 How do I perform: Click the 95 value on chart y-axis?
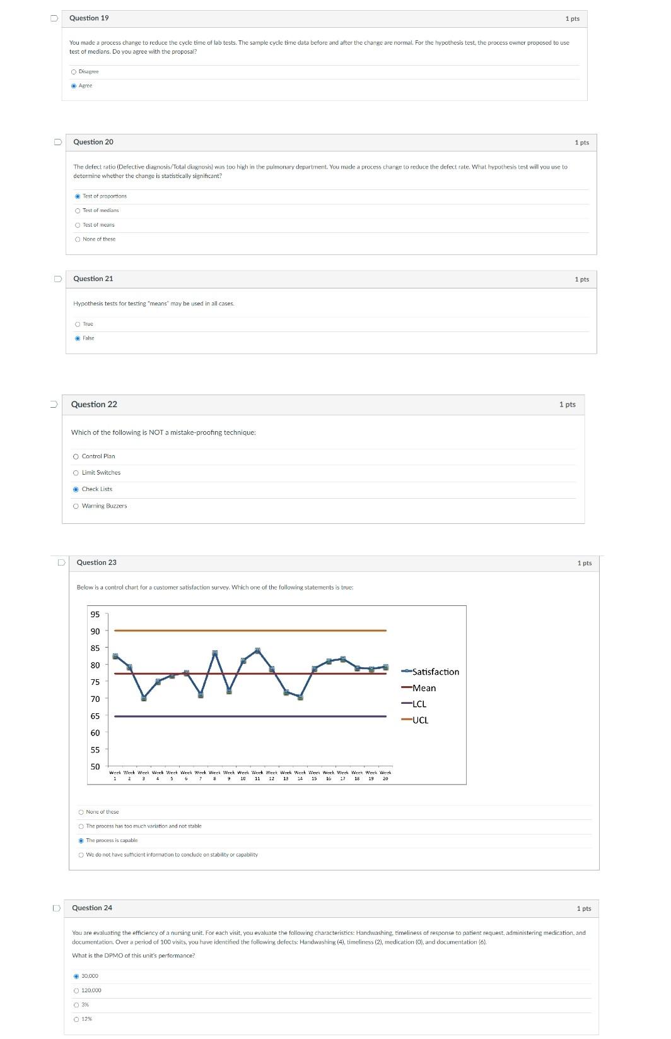[95, 615]
